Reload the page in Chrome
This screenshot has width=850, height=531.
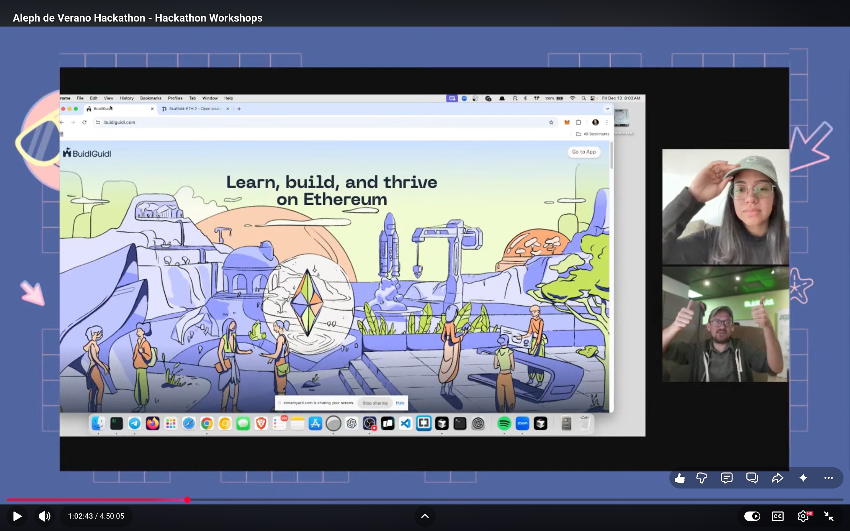[84, 122]
